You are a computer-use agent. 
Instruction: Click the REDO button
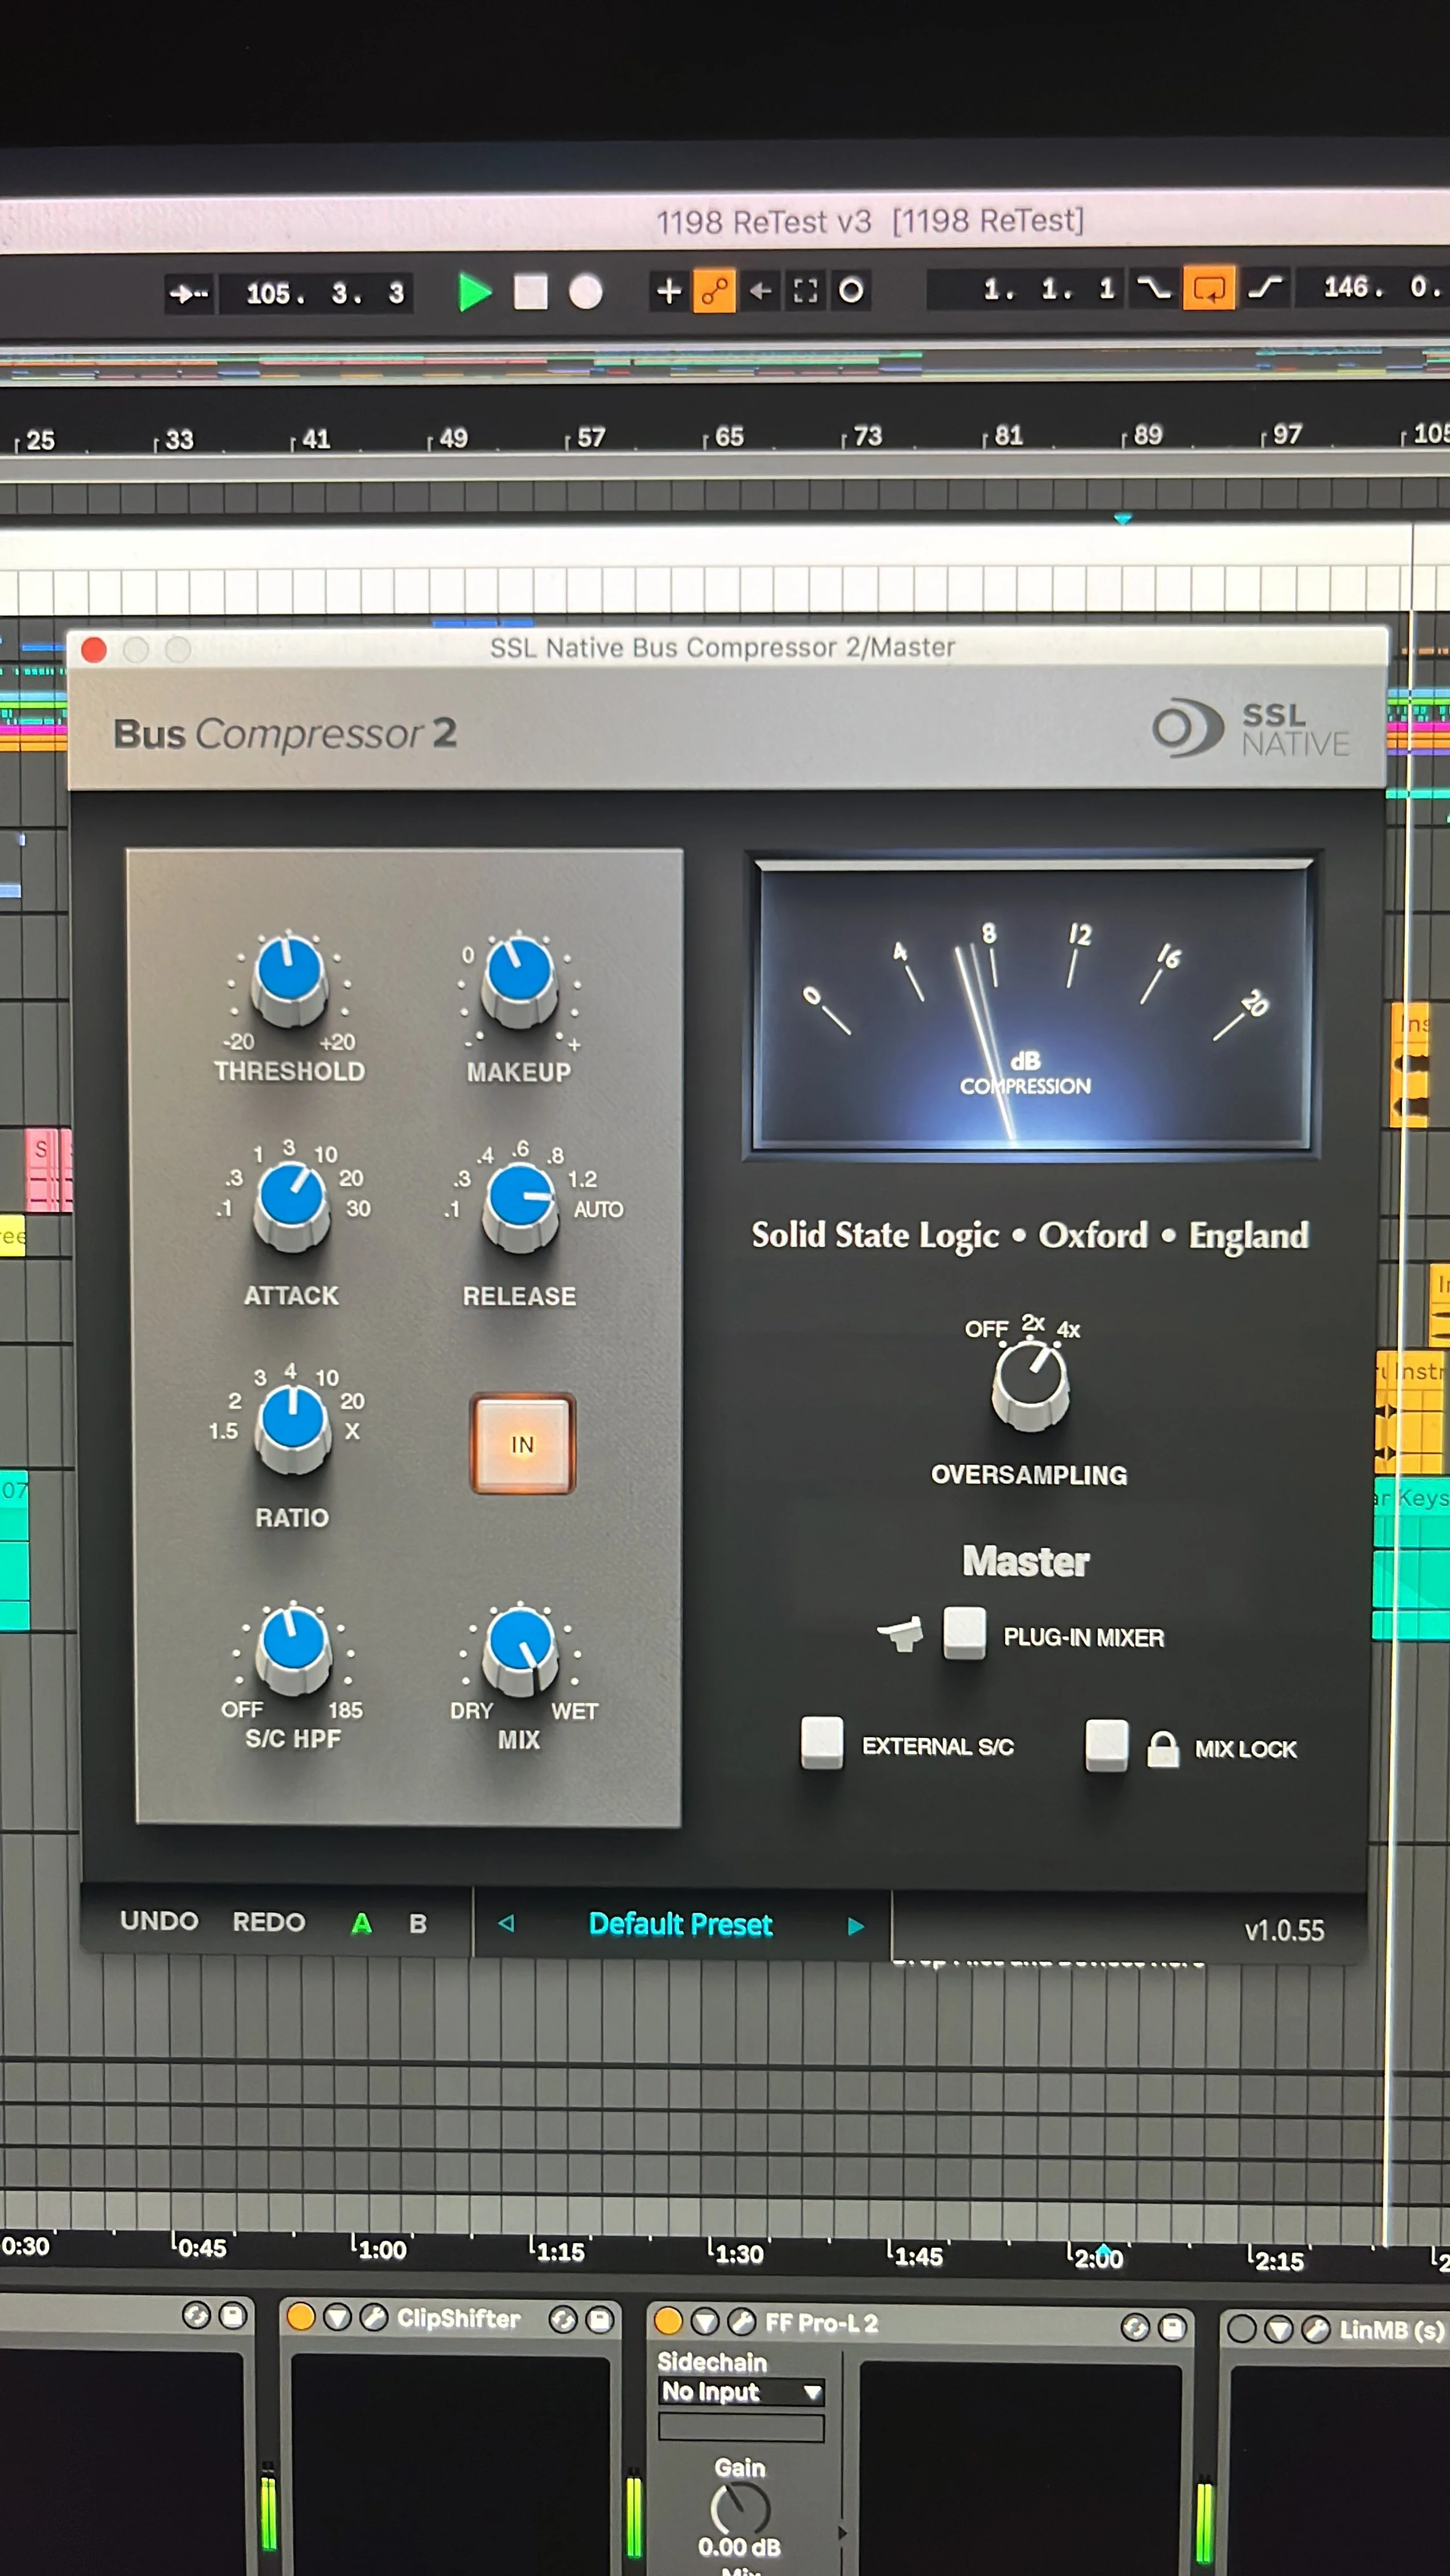pyautogui.click(x=268, y=1922)
